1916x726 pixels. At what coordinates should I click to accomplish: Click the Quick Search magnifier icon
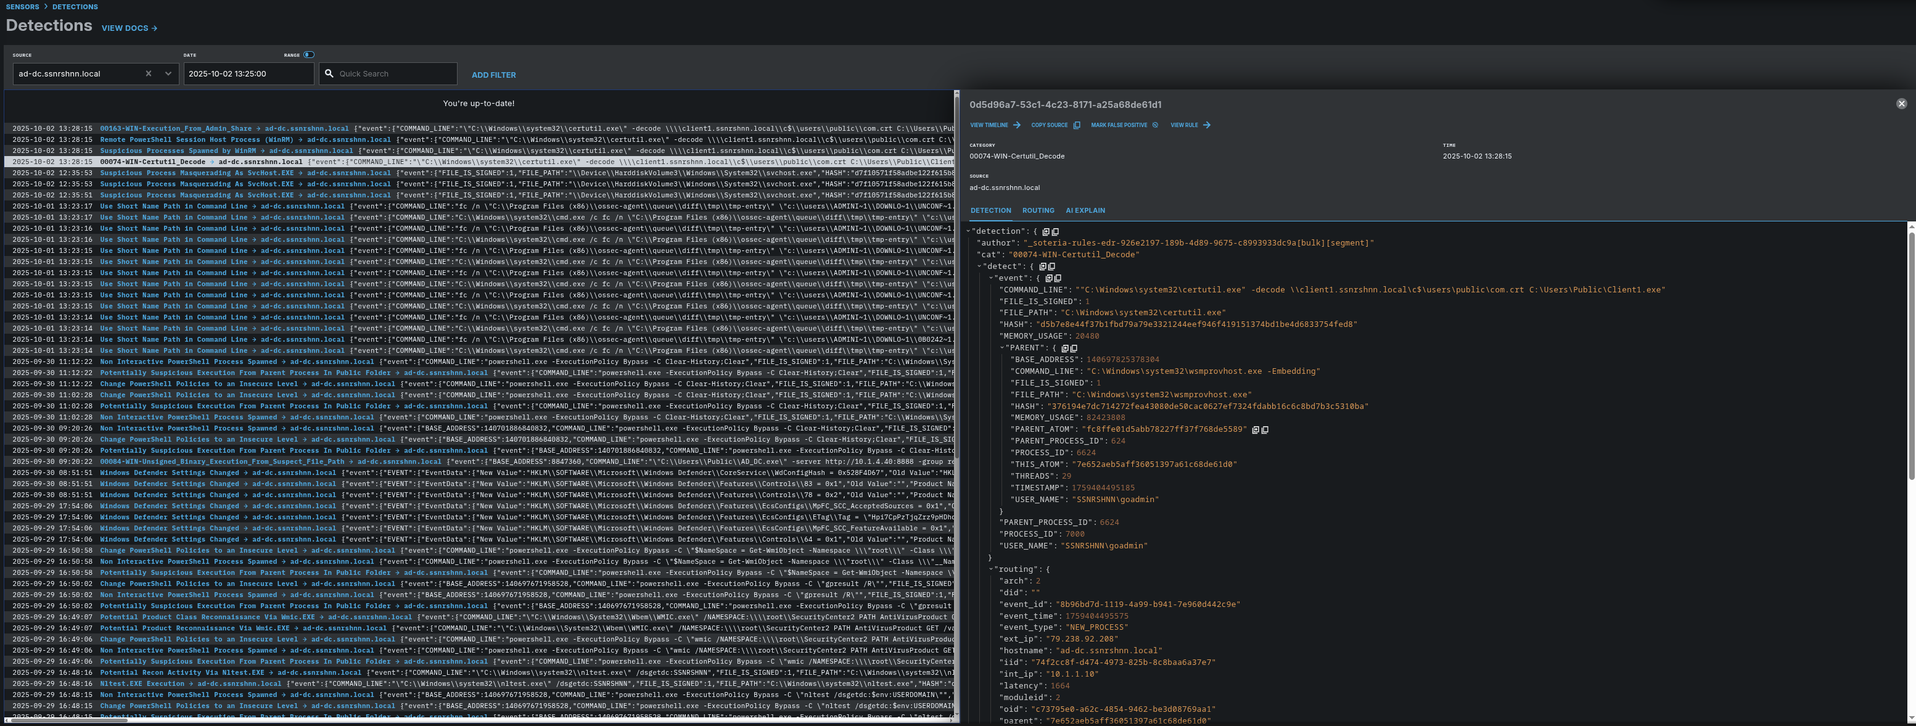pyautogui.click(x=329, y=73)
